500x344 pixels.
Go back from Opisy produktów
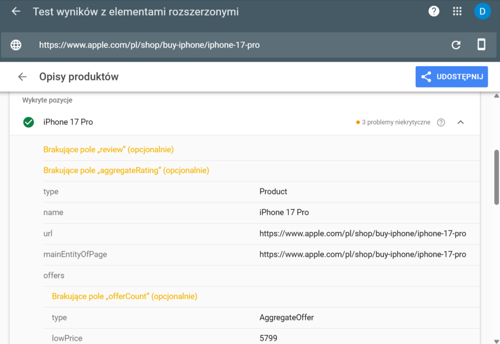click(22, 77)
